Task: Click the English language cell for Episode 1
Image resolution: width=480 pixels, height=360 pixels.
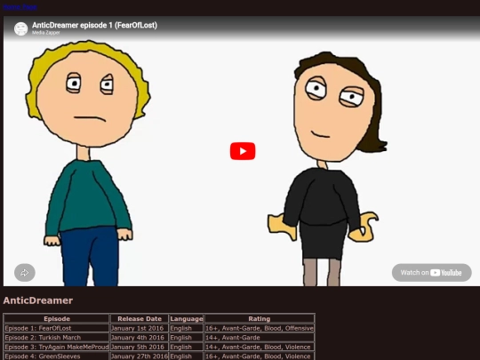Action: pos(187,328)
